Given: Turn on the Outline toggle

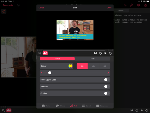Looking at the screenshot, I should pos(107,93).
